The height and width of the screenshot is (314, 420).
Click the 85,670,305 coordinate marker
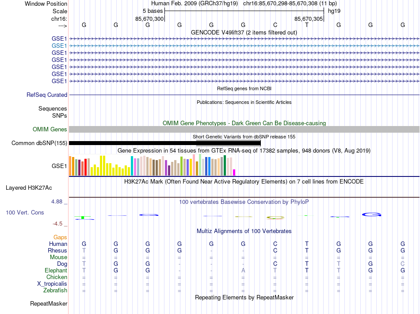click(308, 19)
